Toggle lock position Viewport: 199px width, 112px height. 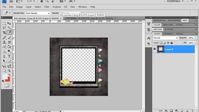168,43
